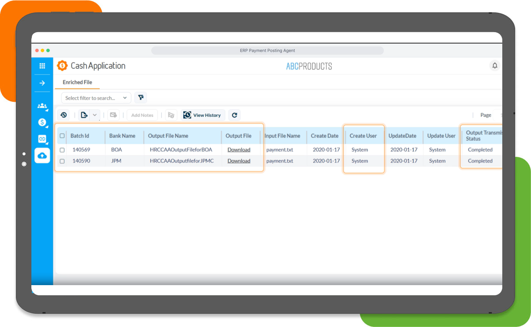Select the cloud upload icon in sidebar
This screenshot has height=327, width=531.
click(42, 156)
